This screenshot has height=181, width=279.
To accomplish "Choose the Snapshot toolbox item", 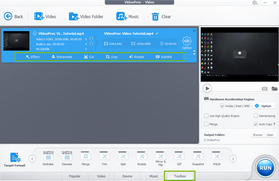I will 198,157.
